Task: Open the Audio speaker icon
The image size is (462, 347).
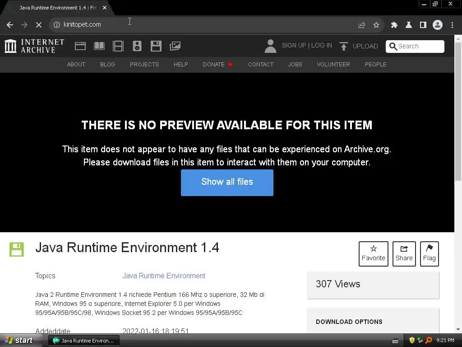Action: pyautogui.click(x=137, y=46)
